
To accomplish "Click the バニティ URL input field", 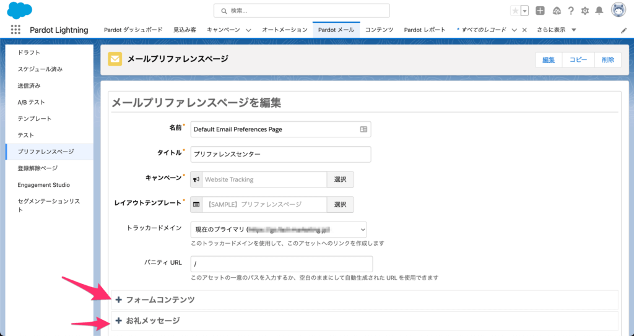I will point(282,264).
